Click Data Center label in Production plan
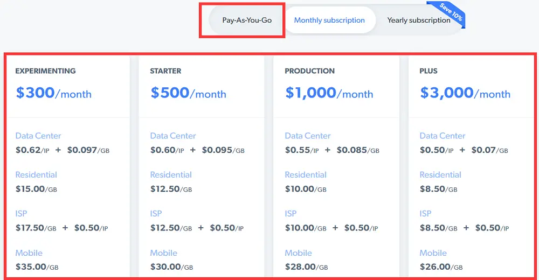This screenshot has height=280, width=539. (308, 136)
